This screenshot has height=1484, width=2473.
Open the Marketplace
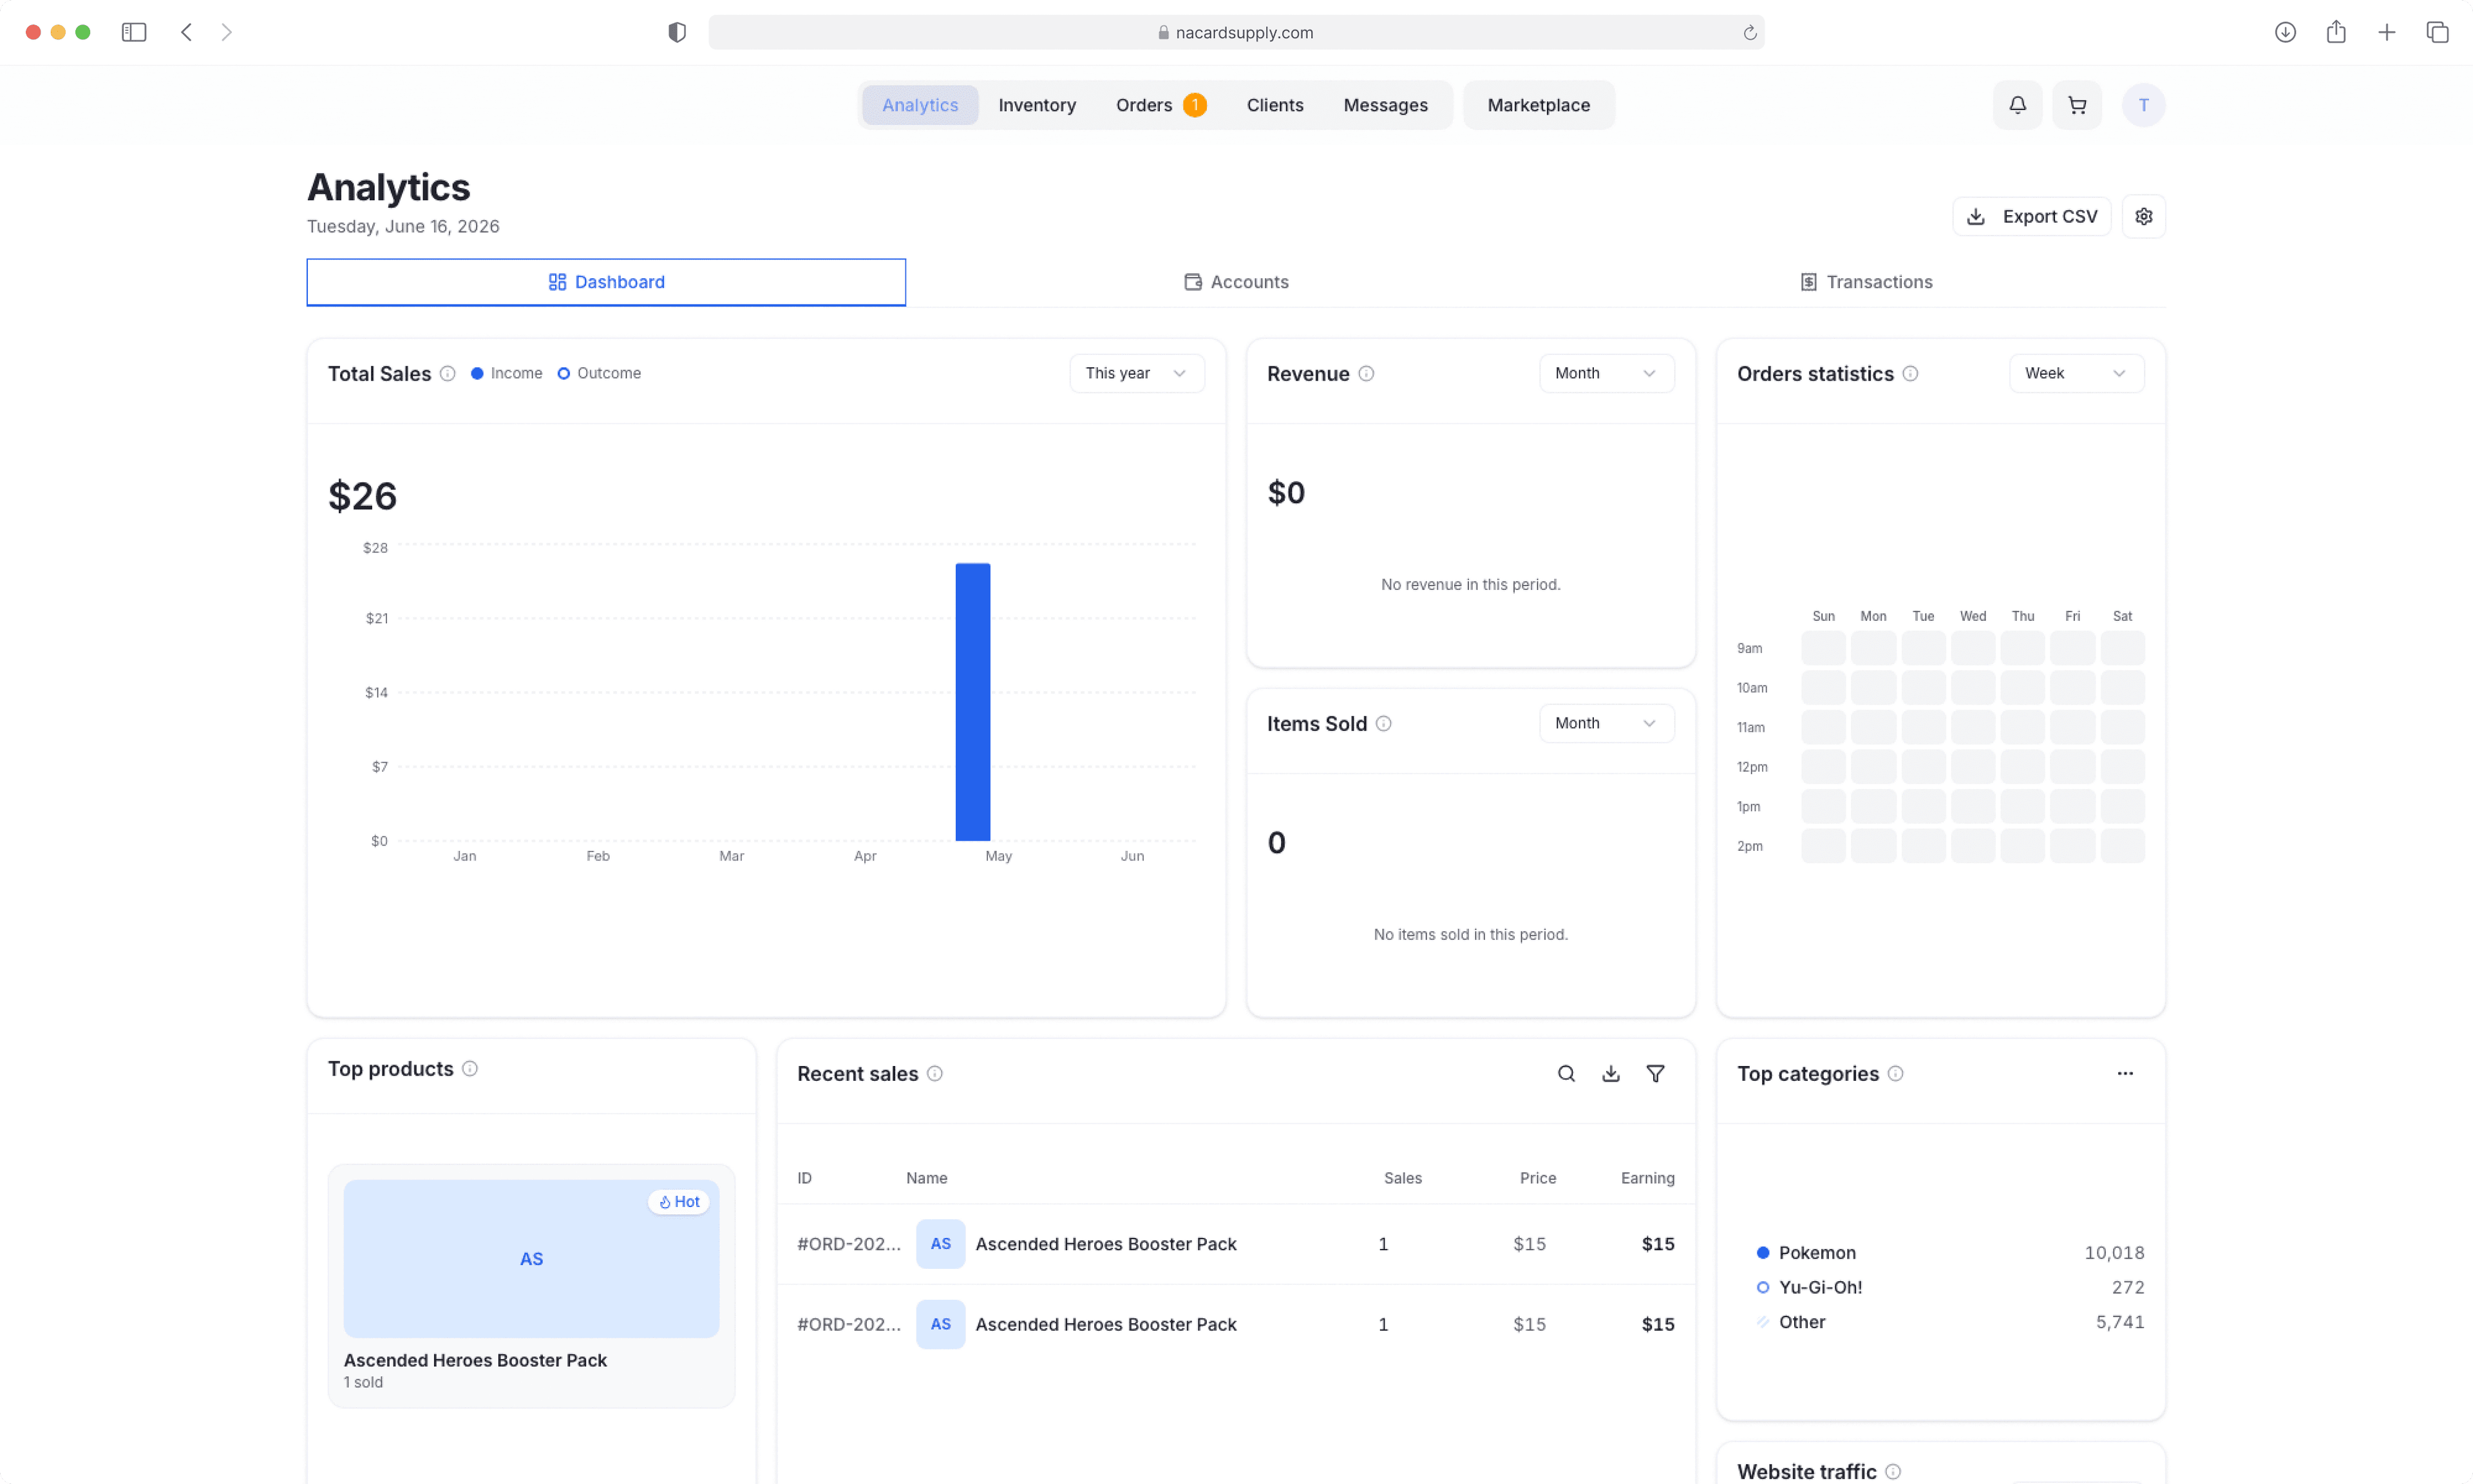(1539, 105)
